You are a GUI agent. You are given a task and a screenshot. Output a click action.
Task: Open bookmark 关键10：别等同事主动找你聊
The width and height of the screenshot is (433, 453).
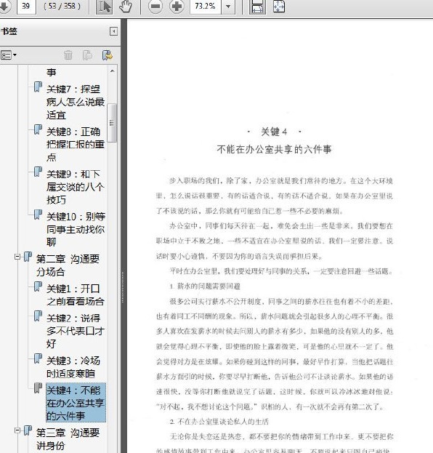click(x=76, y=229)
